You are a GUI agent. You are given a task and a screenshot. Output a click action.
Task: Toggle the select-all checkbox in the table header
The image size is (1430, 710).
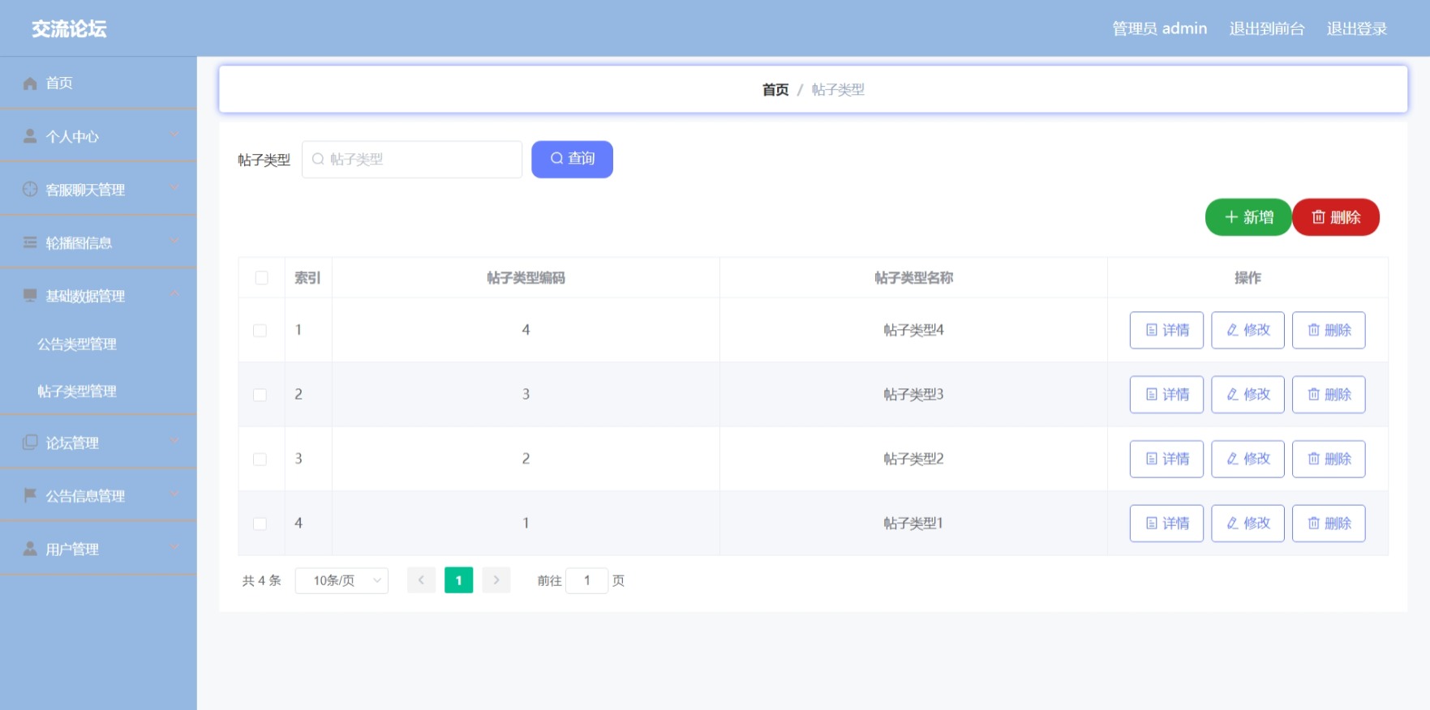point(261,278)
